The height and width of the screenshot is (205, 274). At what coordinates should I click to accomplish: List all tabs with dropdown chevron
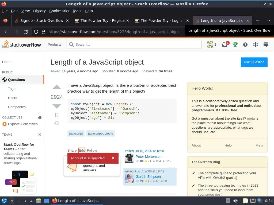tap(269, 21)
